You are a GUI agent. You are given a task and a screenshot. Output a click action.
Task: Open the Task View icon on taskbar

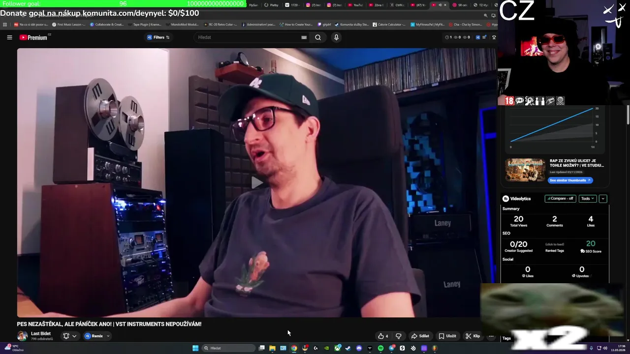coord(262,348)
